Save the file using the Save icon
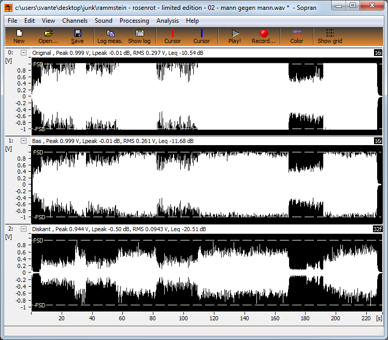Viewport: 388px width, 340px height. pyautogui.click(x=77, y=36)
